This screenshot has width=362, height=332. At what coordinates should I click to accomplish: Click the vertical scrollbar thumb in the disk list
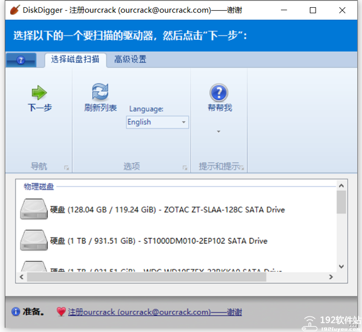pos(341,202)
